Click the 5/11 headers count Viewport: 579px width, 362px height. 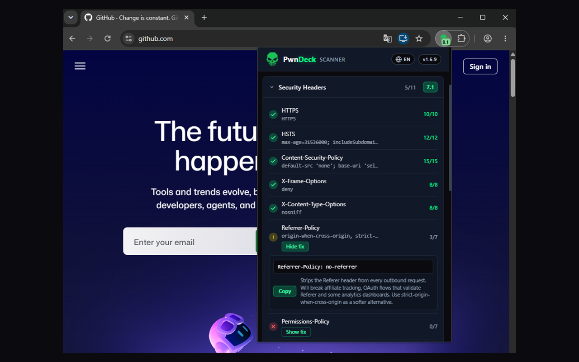410,88
